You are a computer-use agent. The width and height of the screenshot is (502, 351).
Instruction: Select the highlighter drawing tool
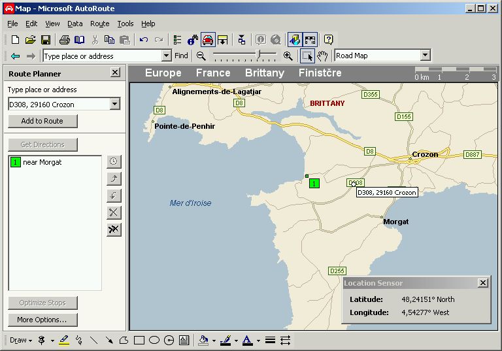point(63,340)
